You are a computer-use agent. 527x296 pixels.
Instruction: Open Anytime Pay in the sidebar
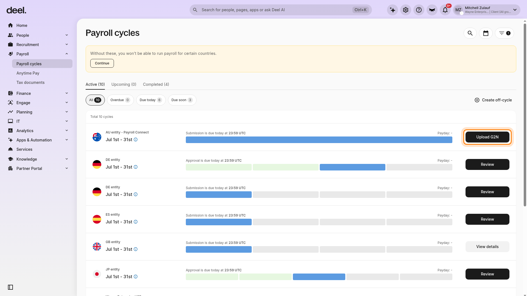[x=28, y=73]
